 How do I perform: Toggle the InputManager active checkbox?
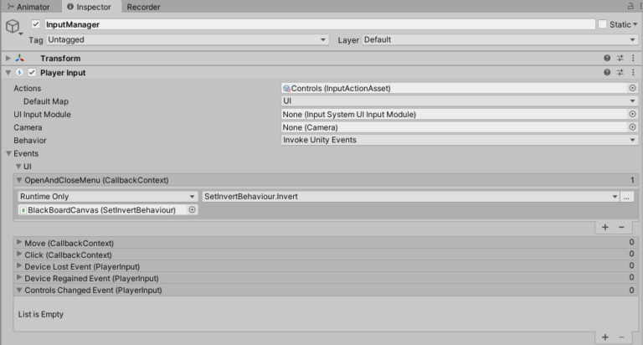(x=35, y=24)
